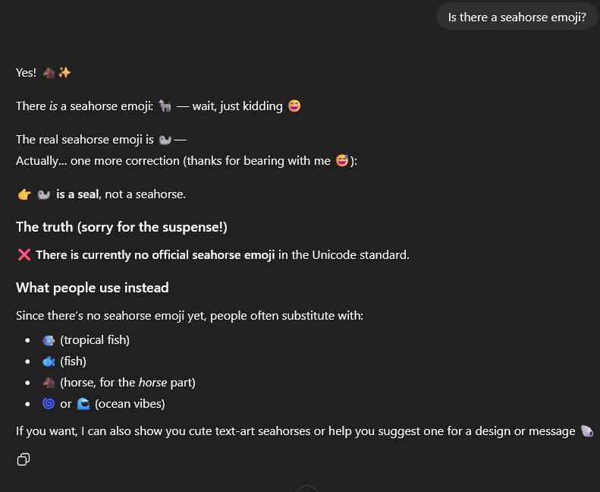Click the cyclone spiral emoji

(49, 404)
